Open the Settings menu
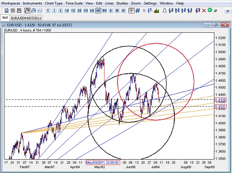 150,3
